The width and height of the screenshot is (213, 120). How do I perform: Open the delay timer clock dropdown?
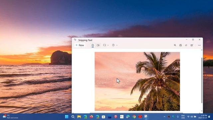point(115,45)
